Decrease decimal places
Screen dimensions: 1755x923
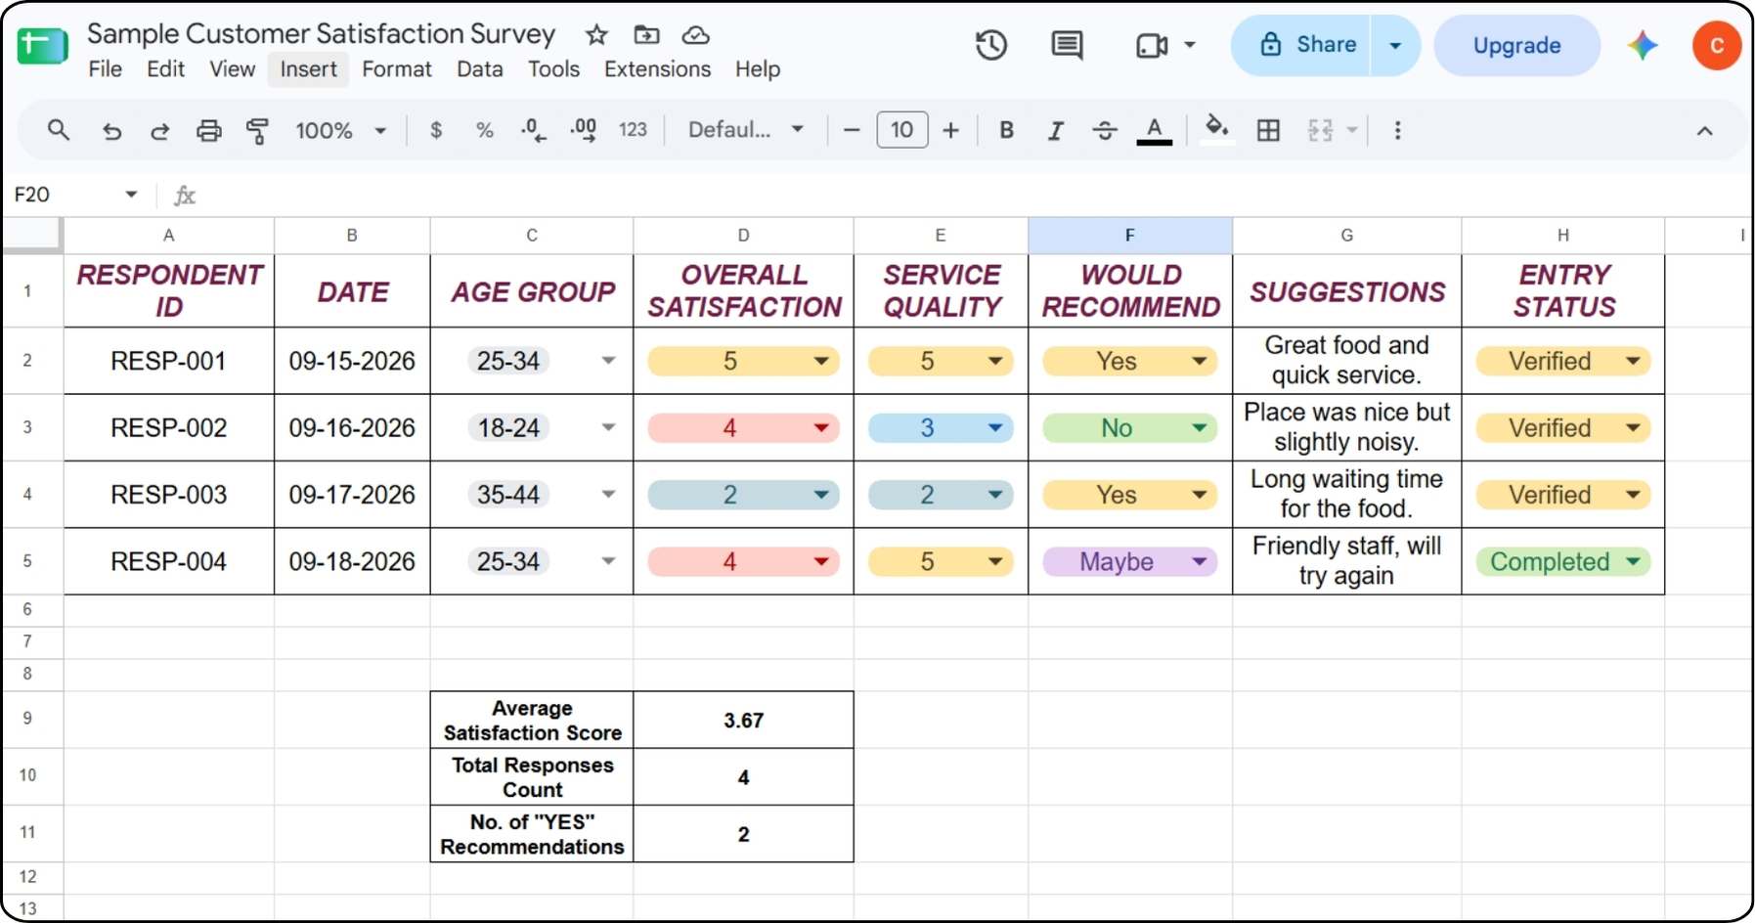(533, 130)
